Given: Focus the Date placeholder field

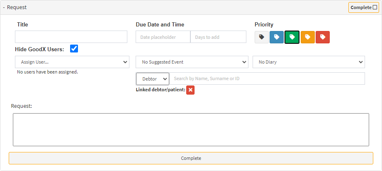Looking at the screenshot, I should pyautogui.click(x=163, y=37).
